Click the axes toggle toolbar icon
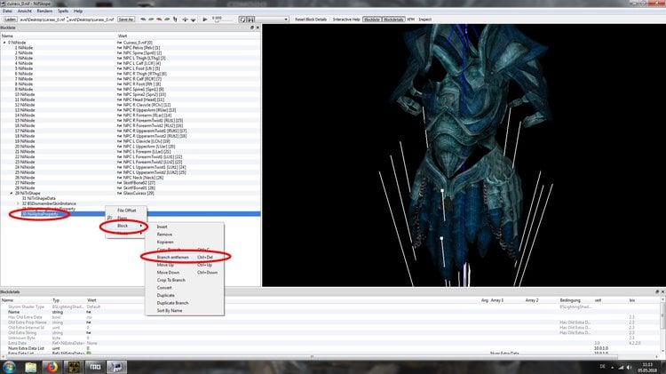This screenshot has width=666, height=374. 175,20
